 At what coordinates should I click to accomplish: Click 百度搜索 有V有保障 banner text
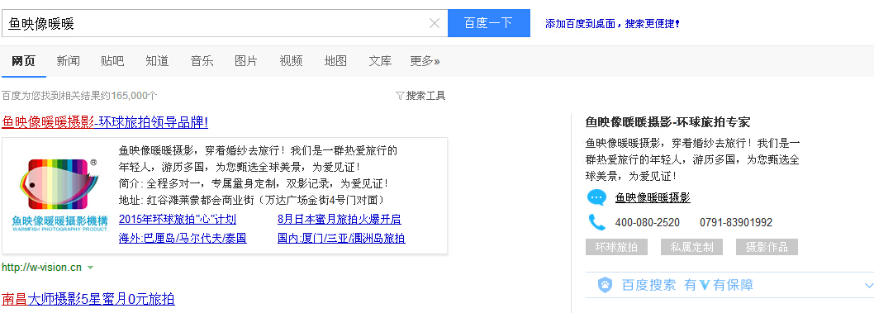(687, 285)
